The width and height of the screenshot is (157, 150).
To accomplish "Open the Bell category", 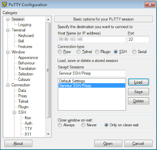I will point(21,41).
